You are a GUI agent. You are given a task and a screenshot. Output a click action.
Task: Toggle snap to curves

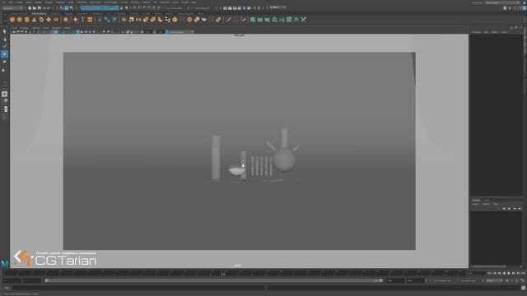point(140,8)
